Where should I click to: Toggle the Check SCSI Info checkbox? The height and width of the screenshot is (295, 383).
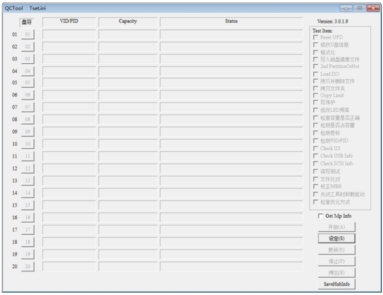pos(316,163)
